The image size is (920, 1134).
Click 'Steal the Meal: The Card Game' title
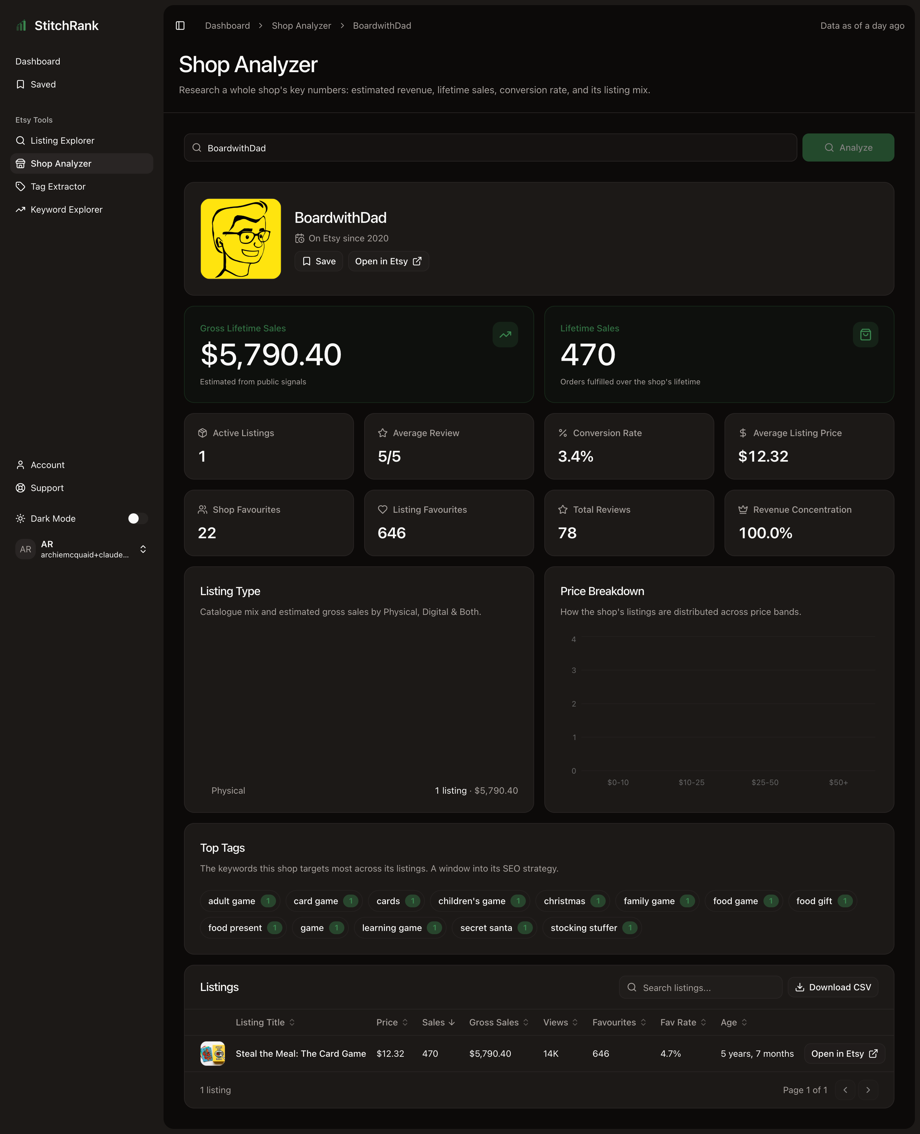(301, 1054)
